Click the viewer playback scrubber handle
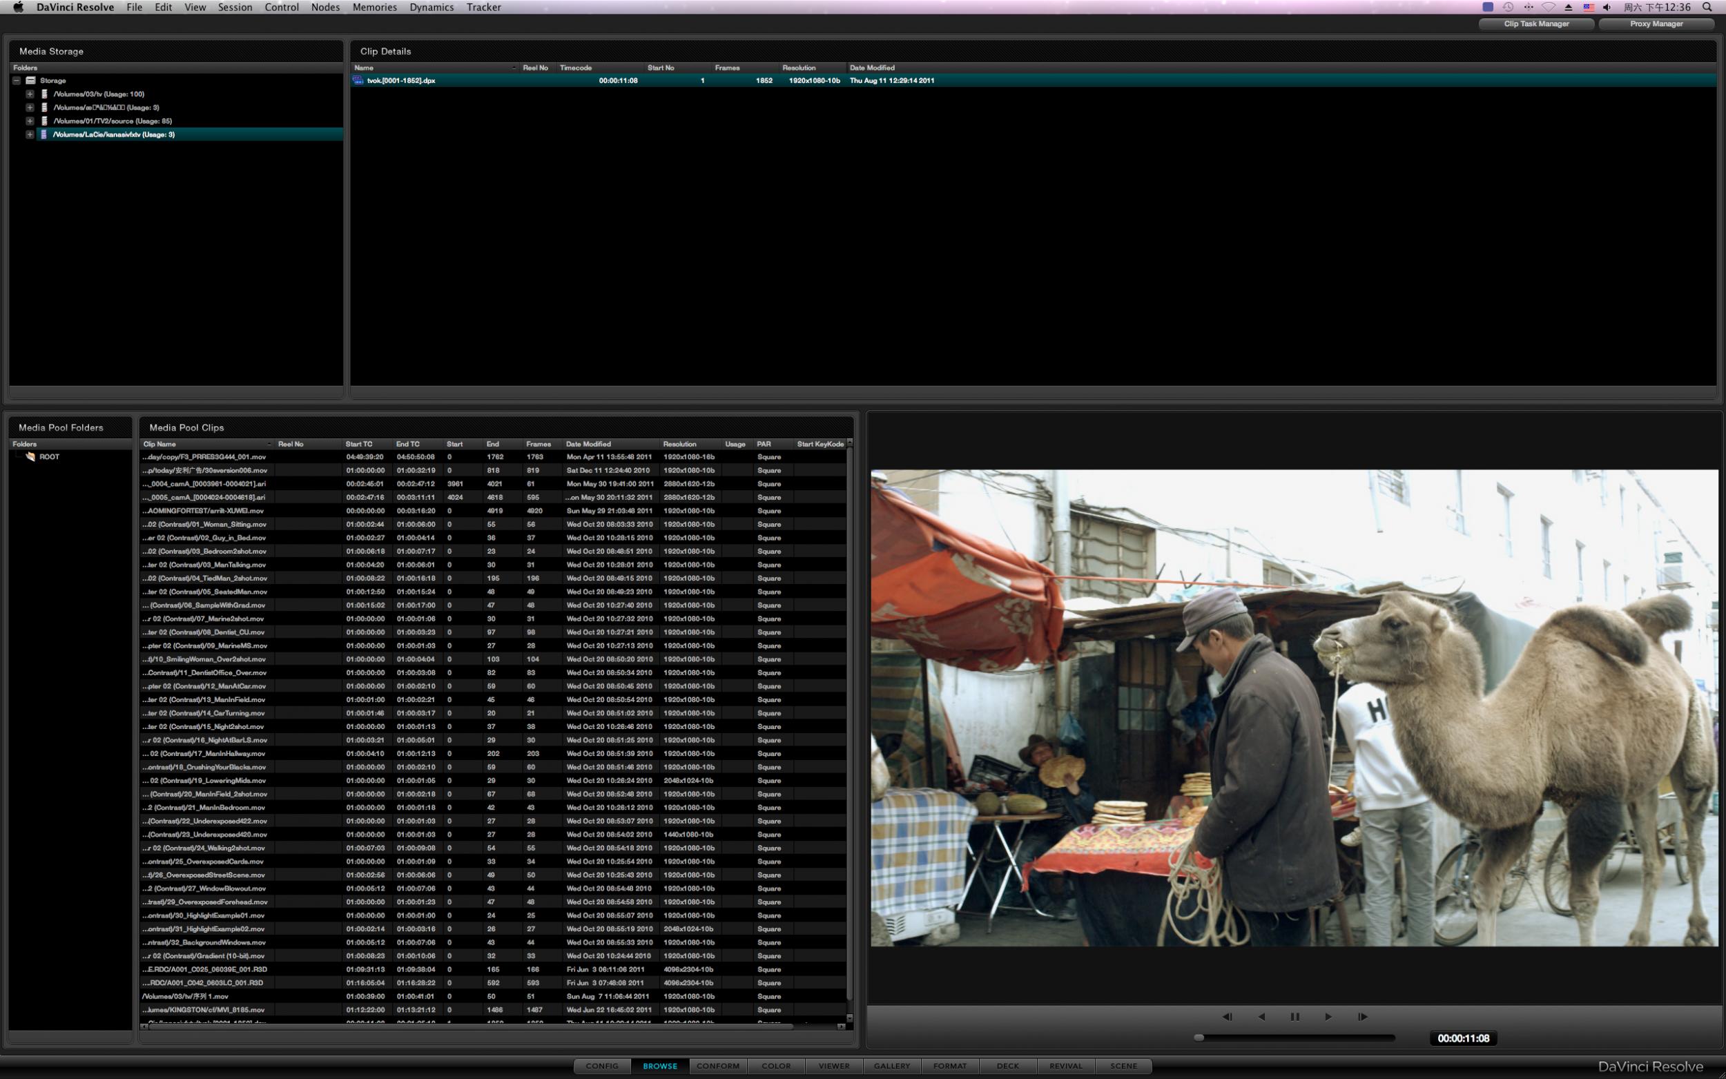Viewport: 1726px width, 1079px height. coord(1199,1038)
